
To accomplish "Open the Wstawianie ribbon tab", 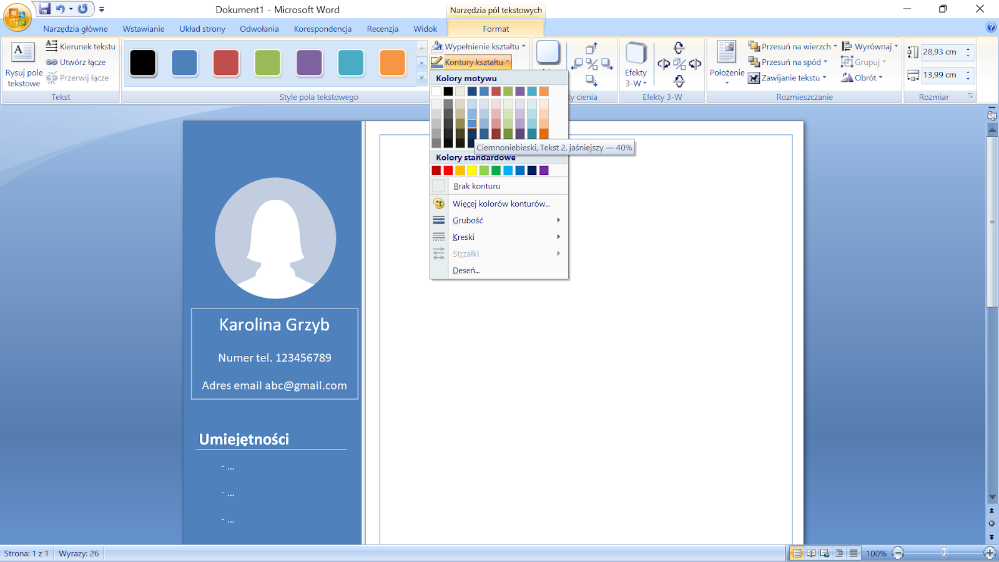I will (x=144, y=29).
